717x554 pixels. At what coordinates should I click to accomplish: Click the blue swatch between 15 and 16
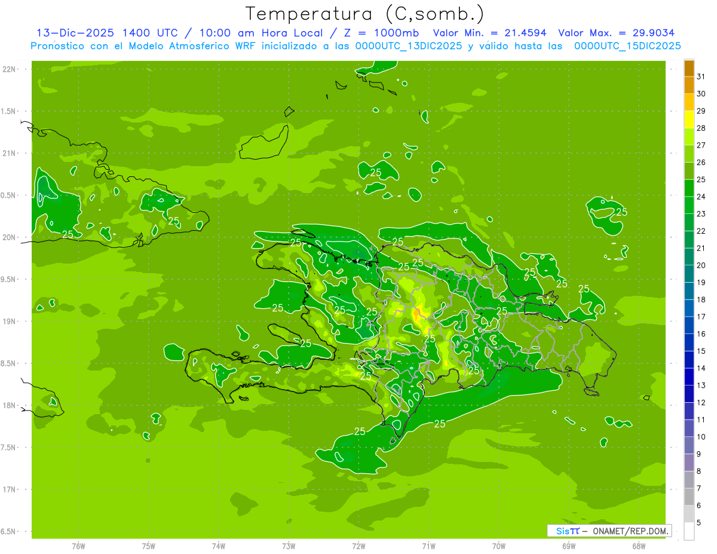pos(689,342)
